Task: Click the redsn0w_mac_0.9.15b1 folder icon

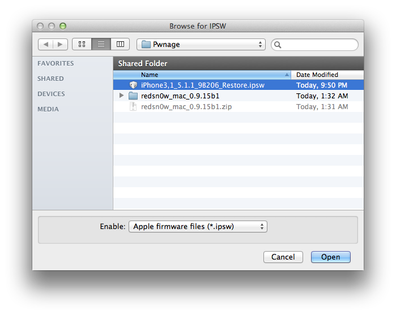Action: click(133, 96)
